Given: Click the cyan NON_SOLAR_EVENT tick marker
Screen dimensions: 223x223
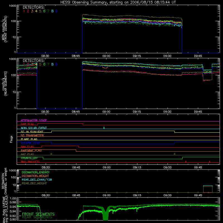Looking at the screenshot, I should [104, 128].
